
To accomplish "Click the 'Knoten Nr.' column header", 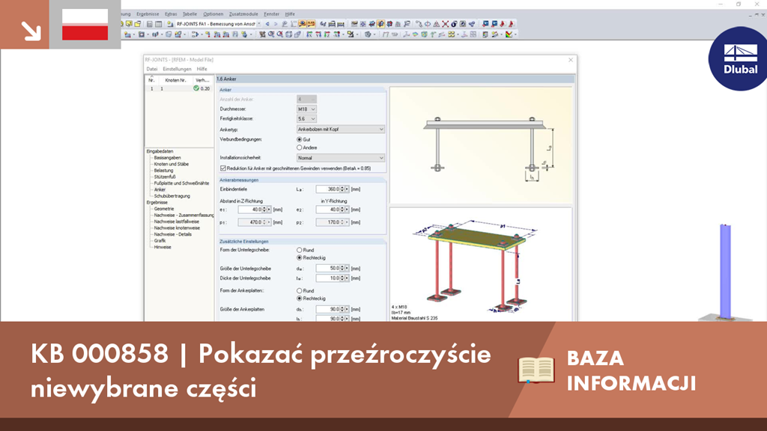I will [x=175, y=80].
